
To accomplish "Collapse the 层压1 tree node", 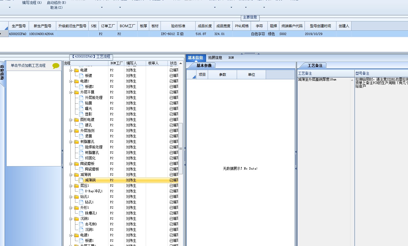I will click(71, 186).
